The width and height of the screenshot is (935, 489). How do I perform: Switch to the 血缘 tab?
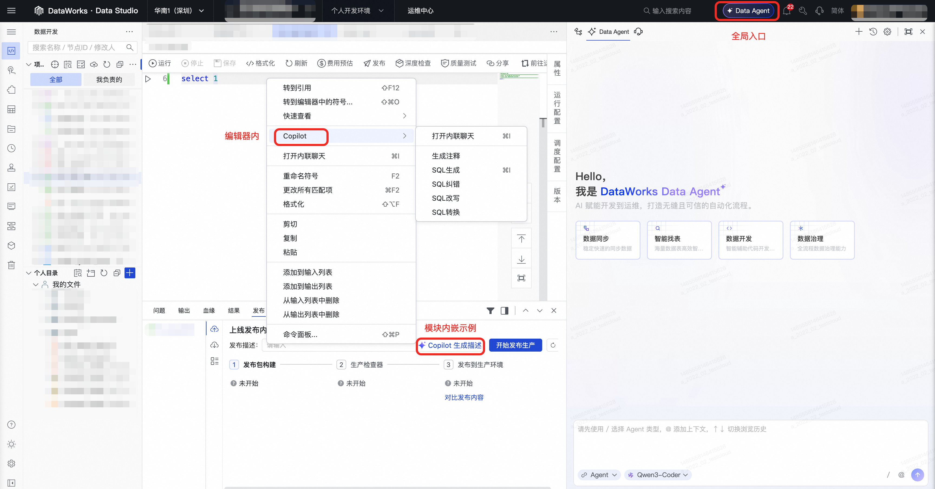click(209, 310)
